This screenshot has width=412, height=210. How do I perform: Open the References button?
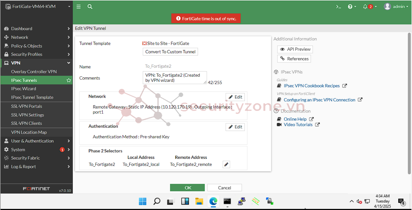294,59
